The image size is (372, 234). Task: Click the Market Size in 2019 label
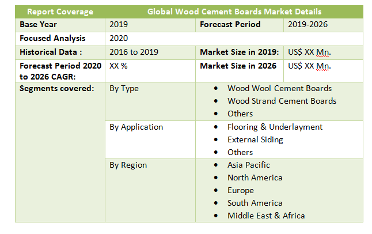click(240, 52)
